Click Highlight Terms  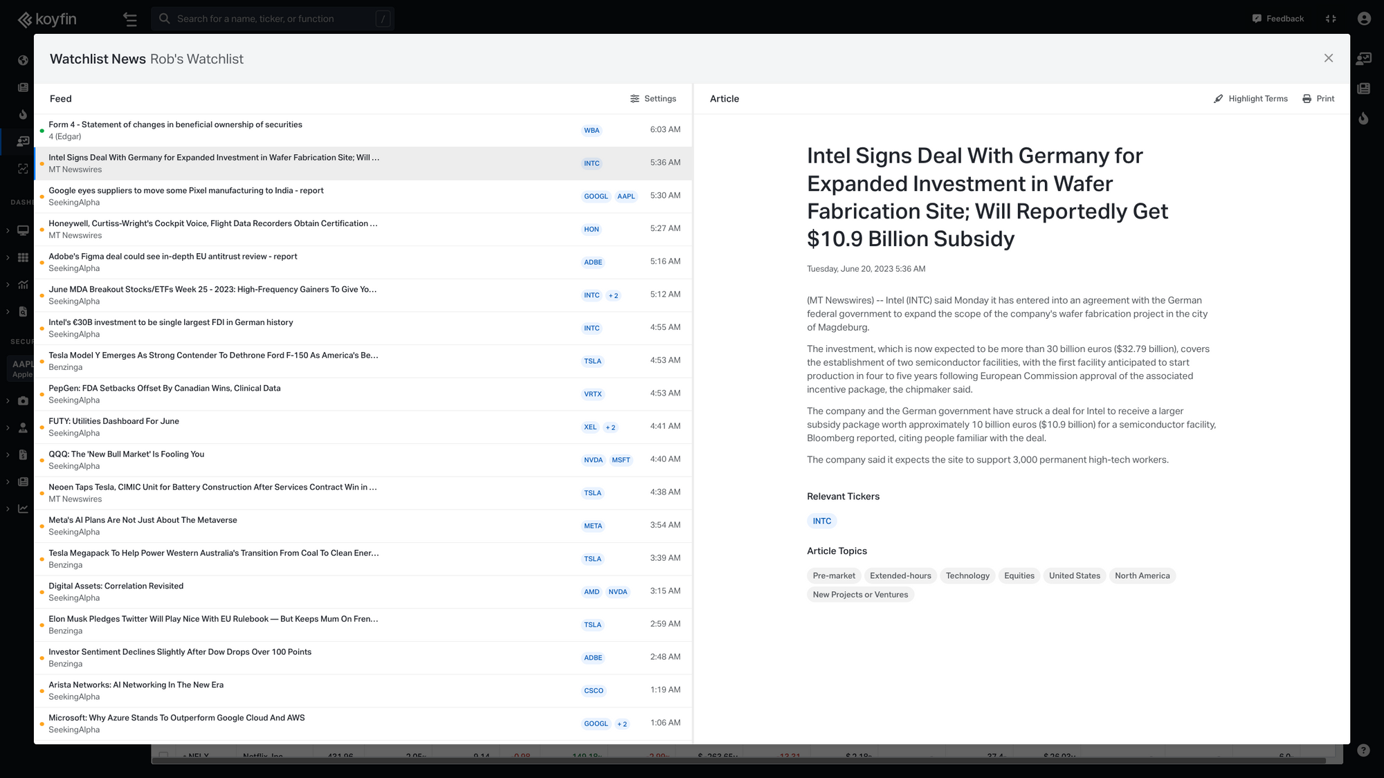click(1250, 99)
